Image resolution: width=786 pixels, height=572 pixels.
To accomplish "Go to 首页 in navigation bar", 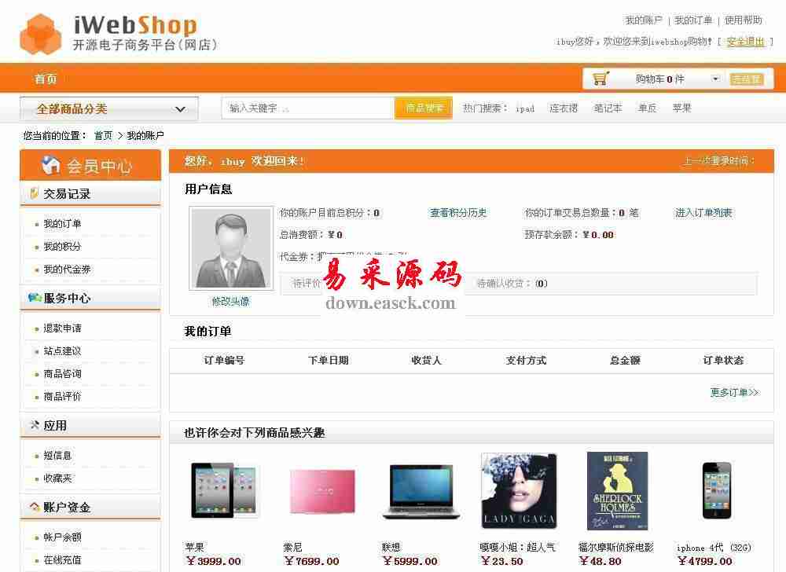I will click(x=46, y=79).
